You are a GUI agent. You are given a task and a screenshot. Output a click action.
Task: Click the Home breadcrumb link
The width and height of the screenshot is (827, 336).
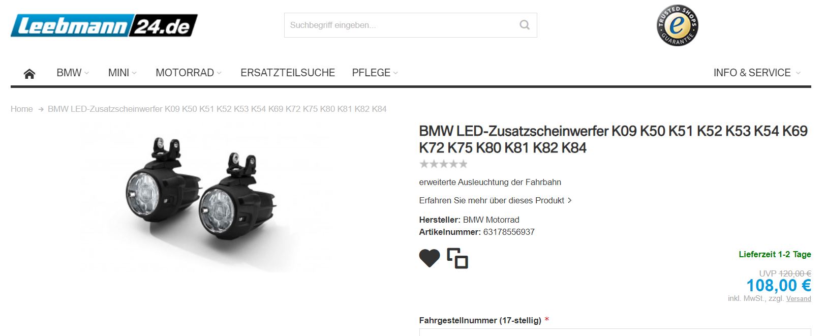click(22, 109)
